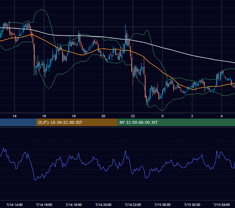Click the 0 hour axis label

pyautogui.click(x=162, y=116)
